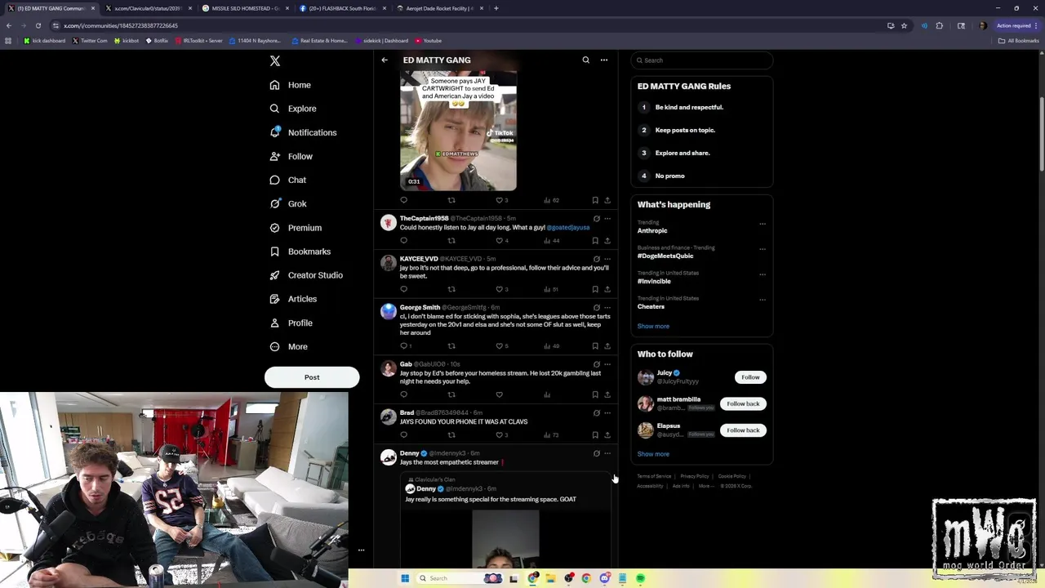Play the Jay Cartwright TikTok video thumbnail
Screen dimensions: 1045x588
point(458,131)
